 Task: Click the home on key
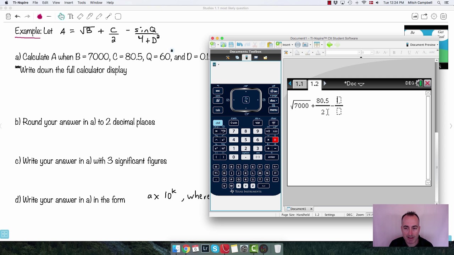click(x=273, y=91)
